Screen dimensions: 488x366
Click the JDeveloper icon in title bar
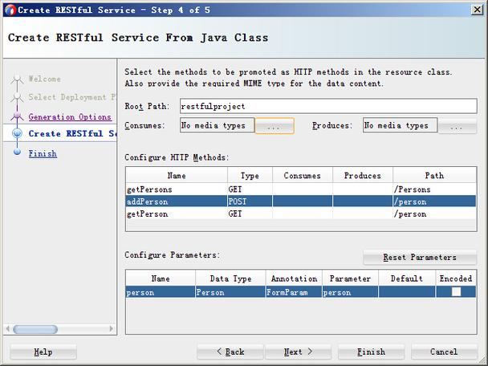coord(10,10)
